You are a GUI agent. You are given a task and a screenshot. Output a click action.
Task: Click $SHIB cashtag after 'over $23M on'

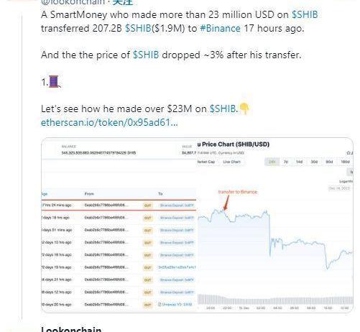point(223,109)
